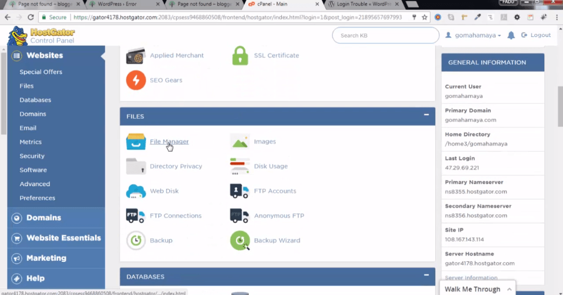
Task: Select Security in the sidebar
Action: [x=32, y=156]
